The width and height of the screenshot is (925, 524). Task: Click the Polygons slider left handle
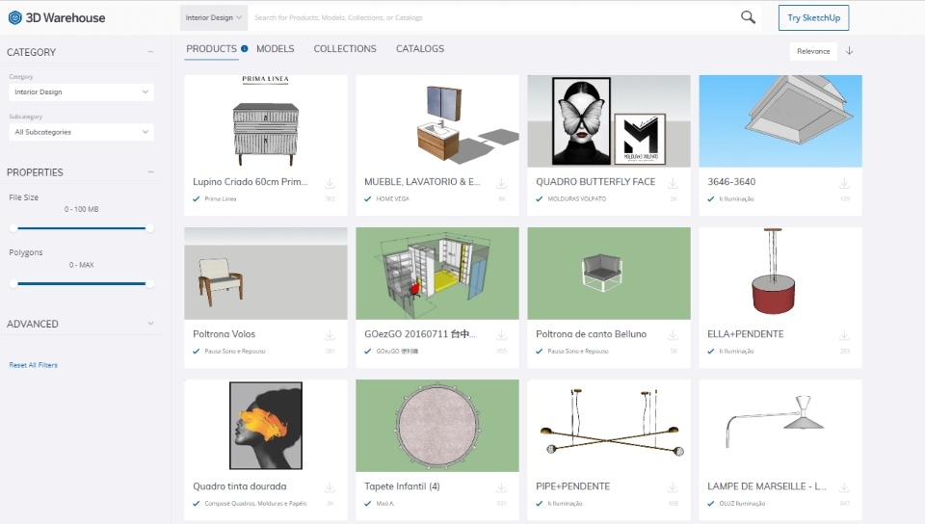click(x=13, y=283)
